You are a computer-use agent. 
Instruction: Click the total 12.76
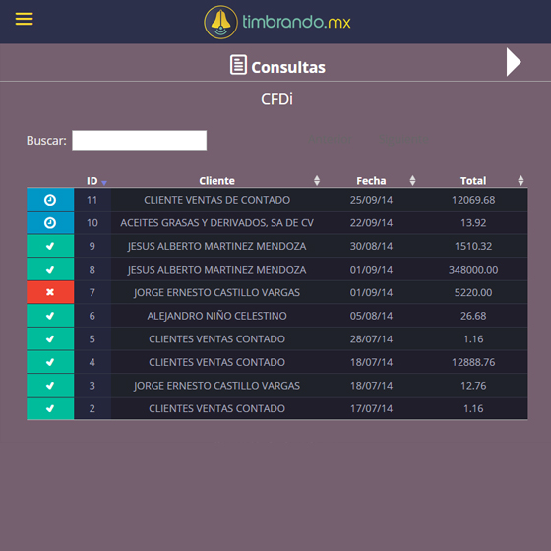(x=473, y=386)
